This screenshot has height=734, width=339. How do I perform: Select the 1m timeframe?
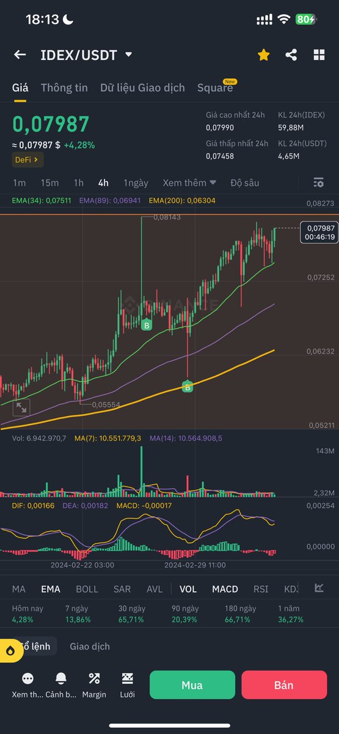(x=20, y=182)
